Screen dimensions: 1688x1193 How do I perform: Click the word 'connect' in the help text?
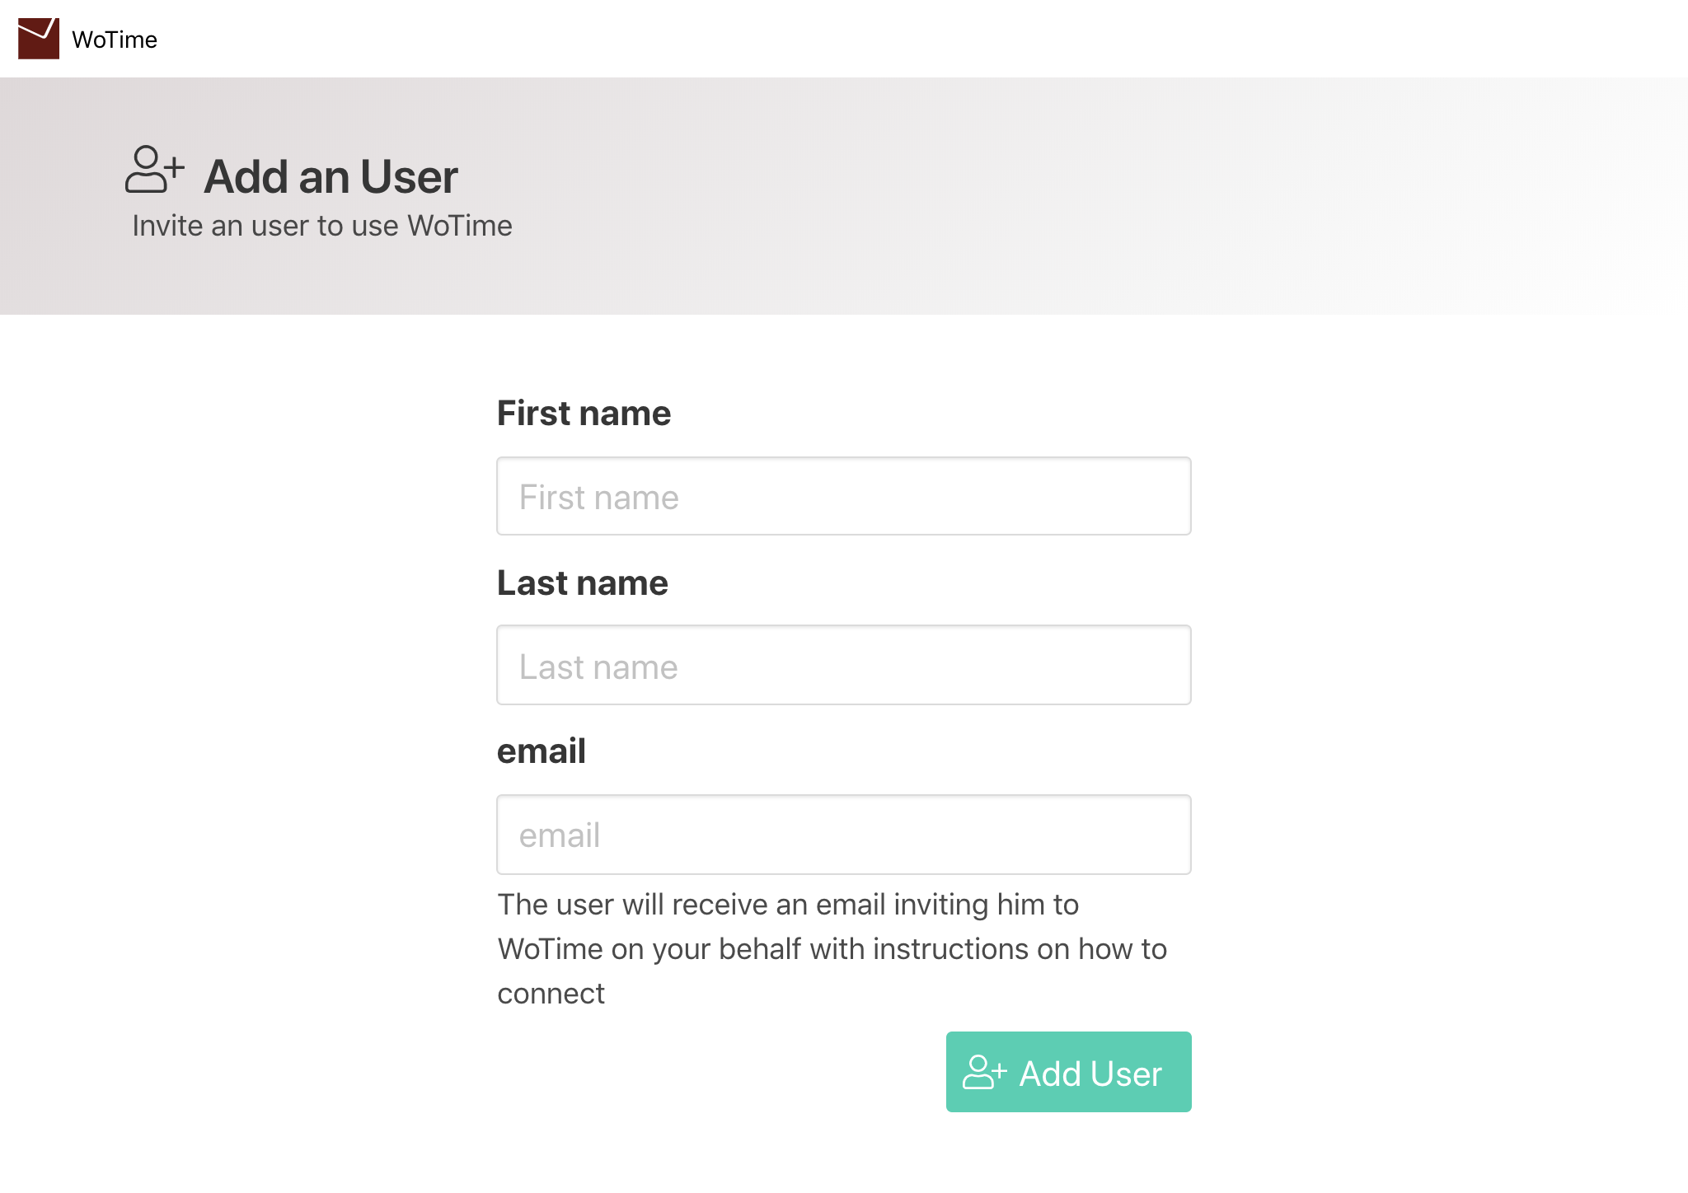tap(551, 994)
